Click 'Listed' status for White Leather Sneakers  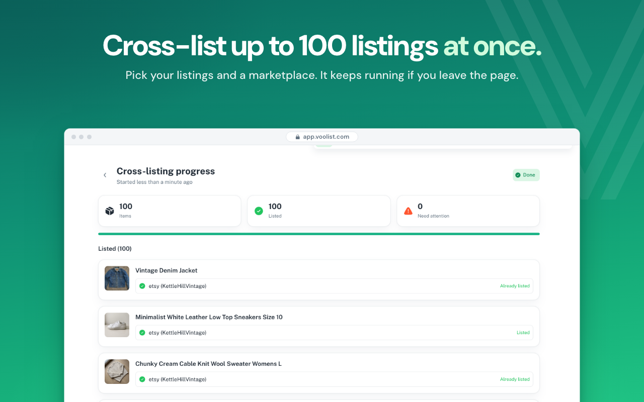[x=523, y=333]
